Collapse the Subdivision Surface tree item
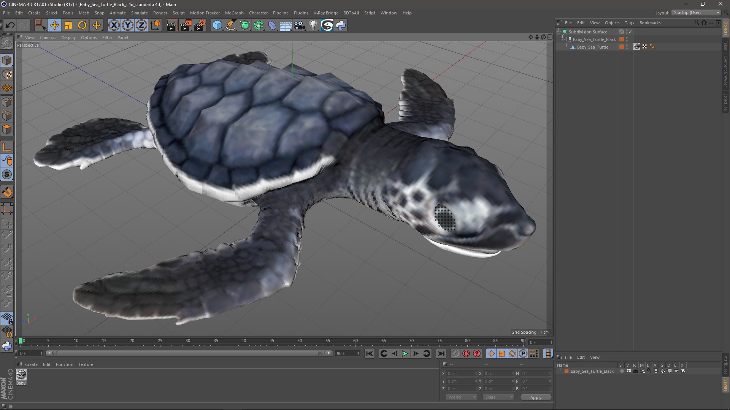Image resolution: width=730 pixels, height=410 pixels. pos(559,32)
